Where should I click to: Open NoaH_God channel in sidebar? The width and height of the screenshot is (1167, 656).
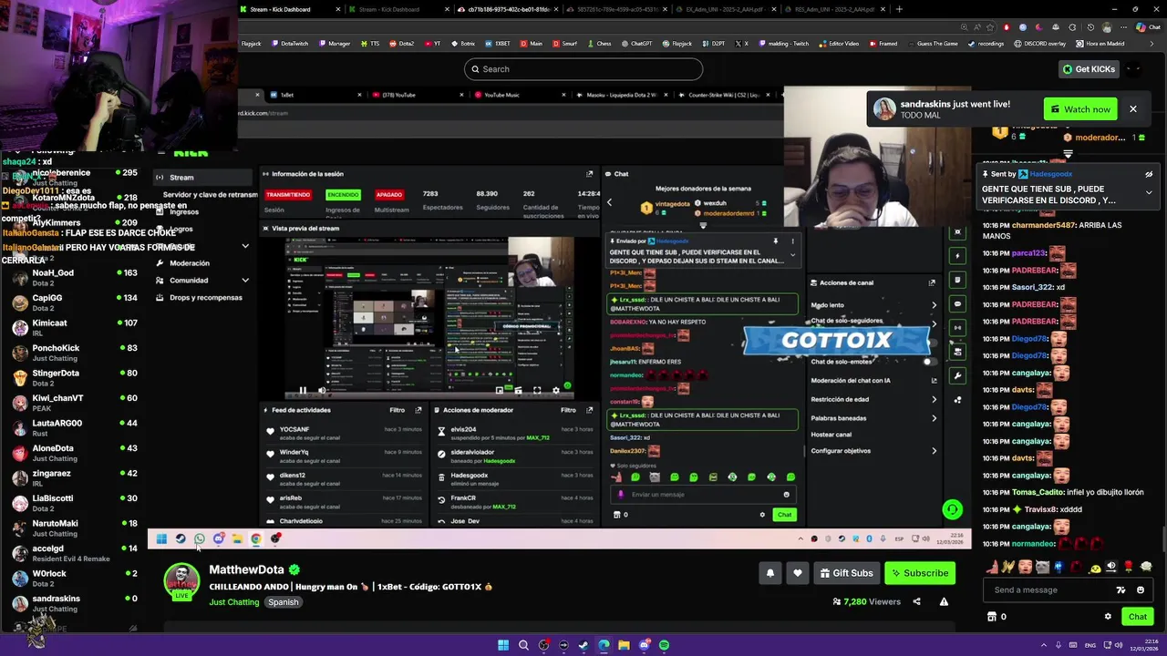[75, 277]
